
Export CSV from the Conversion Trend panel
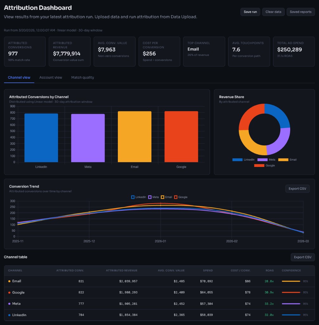click(x=297, y=188)
